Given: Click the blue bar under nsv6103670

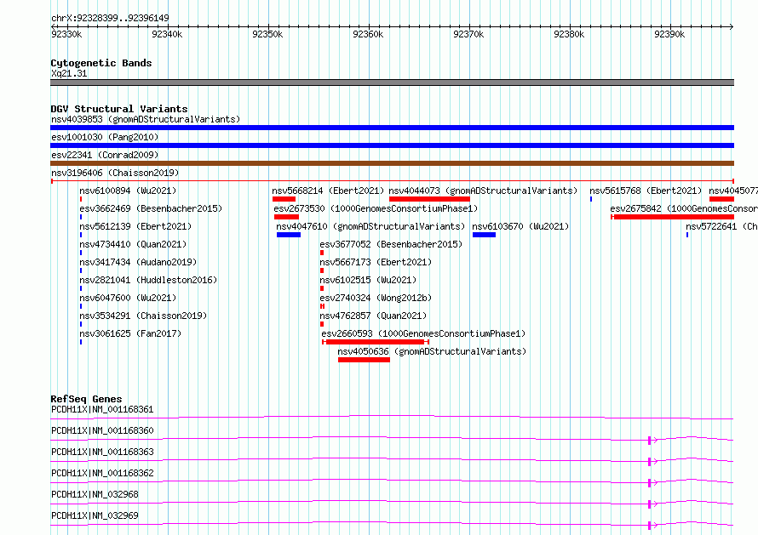Looking at the screenshot, I should tap(484, 235).
